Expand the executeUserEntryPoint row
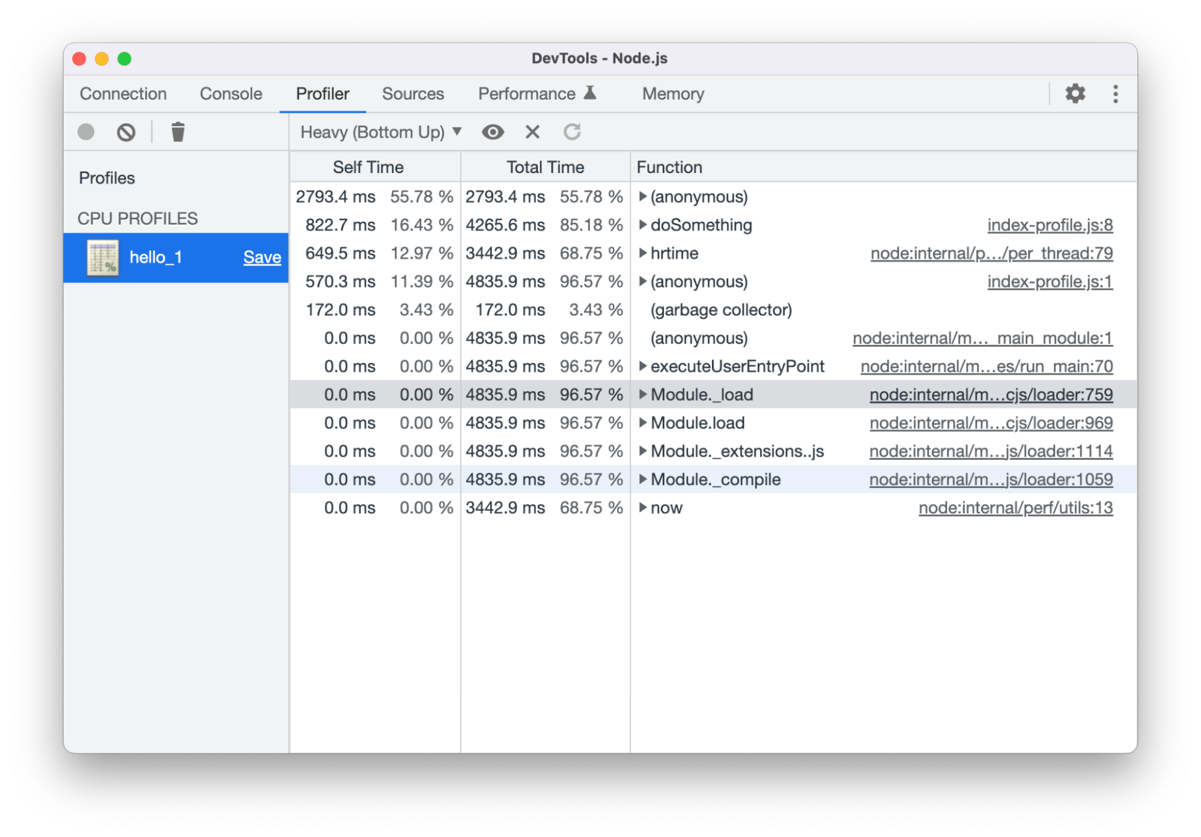This screenshot has height=837, width=1201. pos(642,365)
